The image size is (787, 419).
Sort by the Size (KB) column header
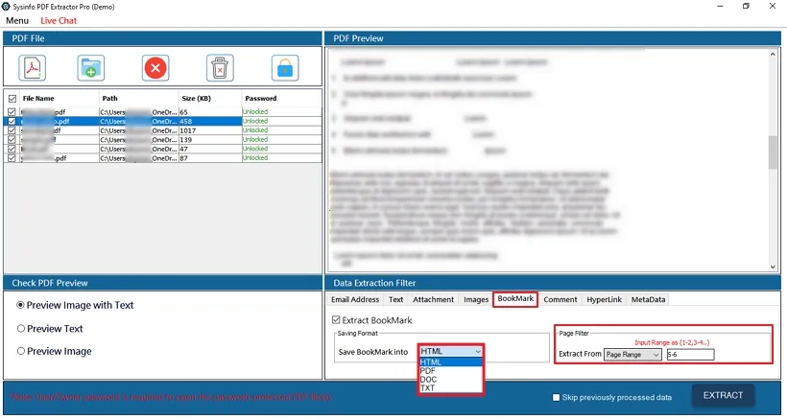coord(210,98)
